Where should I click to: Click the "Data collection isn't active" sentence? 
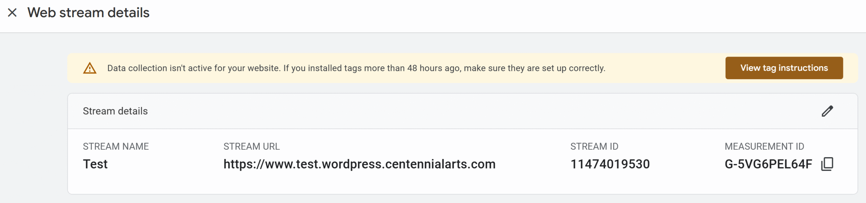(194, 68)
